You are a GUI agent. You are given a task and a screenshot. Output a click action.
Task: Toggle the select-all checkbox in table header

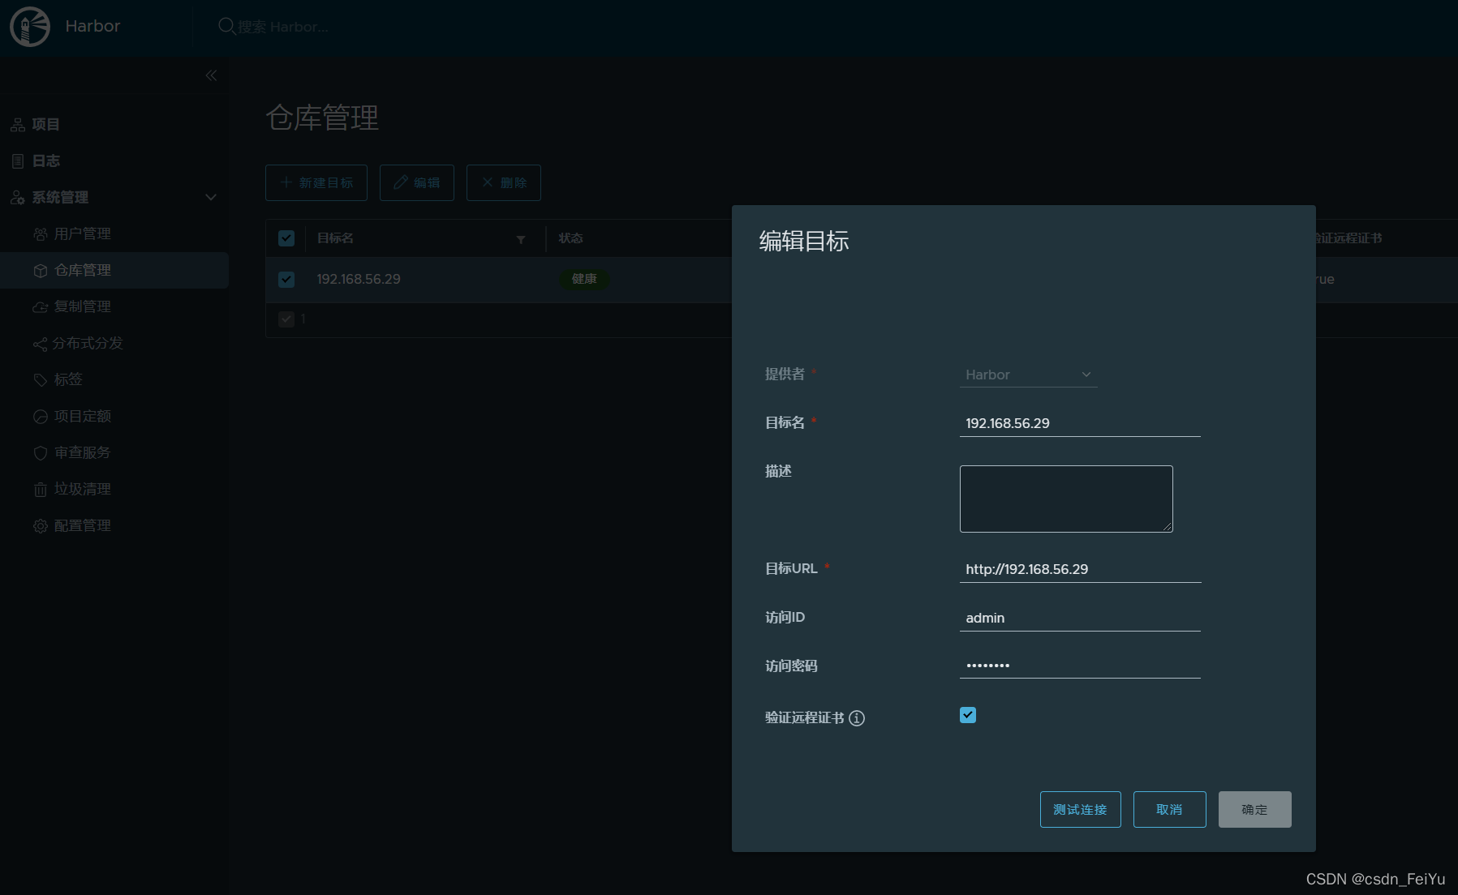(x=286, y=238)
